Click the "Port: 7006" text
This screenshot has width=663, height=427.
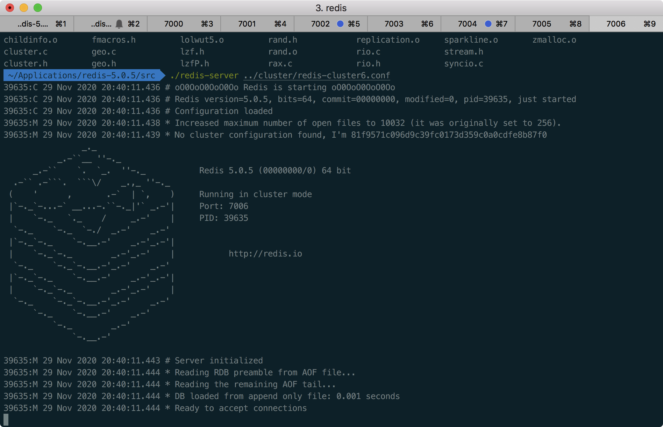224,206
